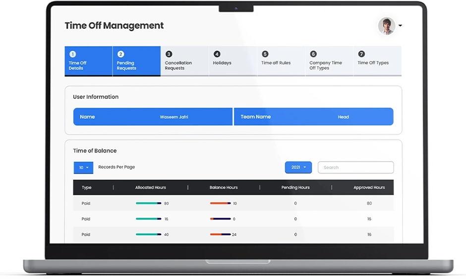Image resolution: width=466 pixels, height=279 pixels.
Task: Open the Time off Rules tab
Action: point(281,61)
